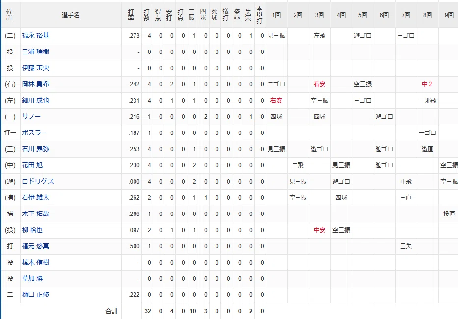The image size is (458, 319).
Task: Open player link 石川 昂弥
Action: [35, 149]
